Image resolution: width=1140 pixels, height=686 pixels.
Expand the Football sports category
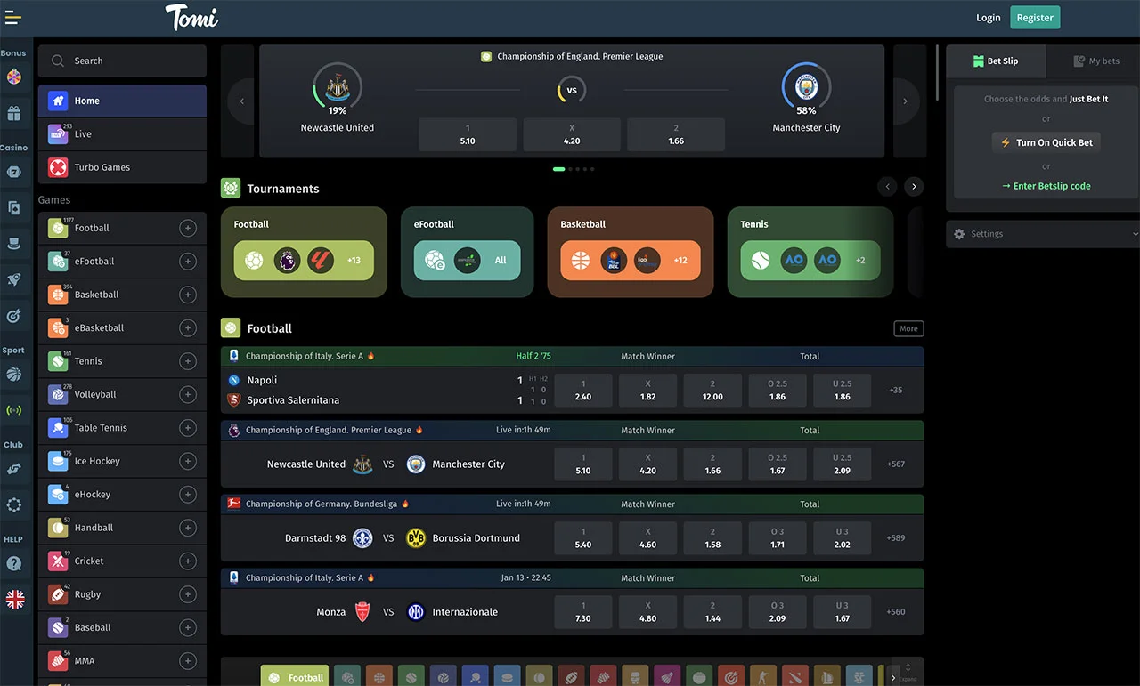[188, 229]
